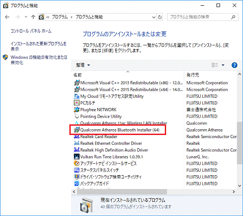Click the vertical scrollbar thumb
This screenshot has width=243, height=216.
pyautogui.click(x=239, y=143)
